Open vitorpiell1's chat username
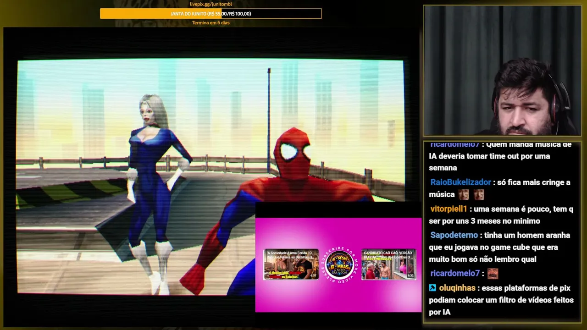 coord(449,209)
